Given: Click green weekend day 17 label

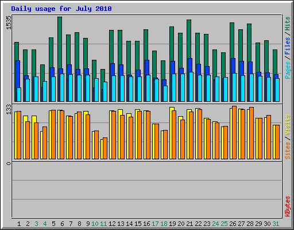Looking at the screenshot, I should point(155,224).
